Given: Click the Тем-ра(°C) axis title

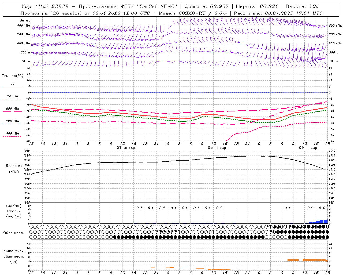Looking at the screenshot, I should coord(13,76).
